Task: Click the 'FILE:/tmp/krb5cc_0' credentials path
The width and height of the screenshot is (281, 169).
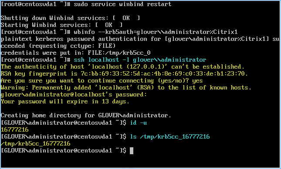Action: coord(119,53)
